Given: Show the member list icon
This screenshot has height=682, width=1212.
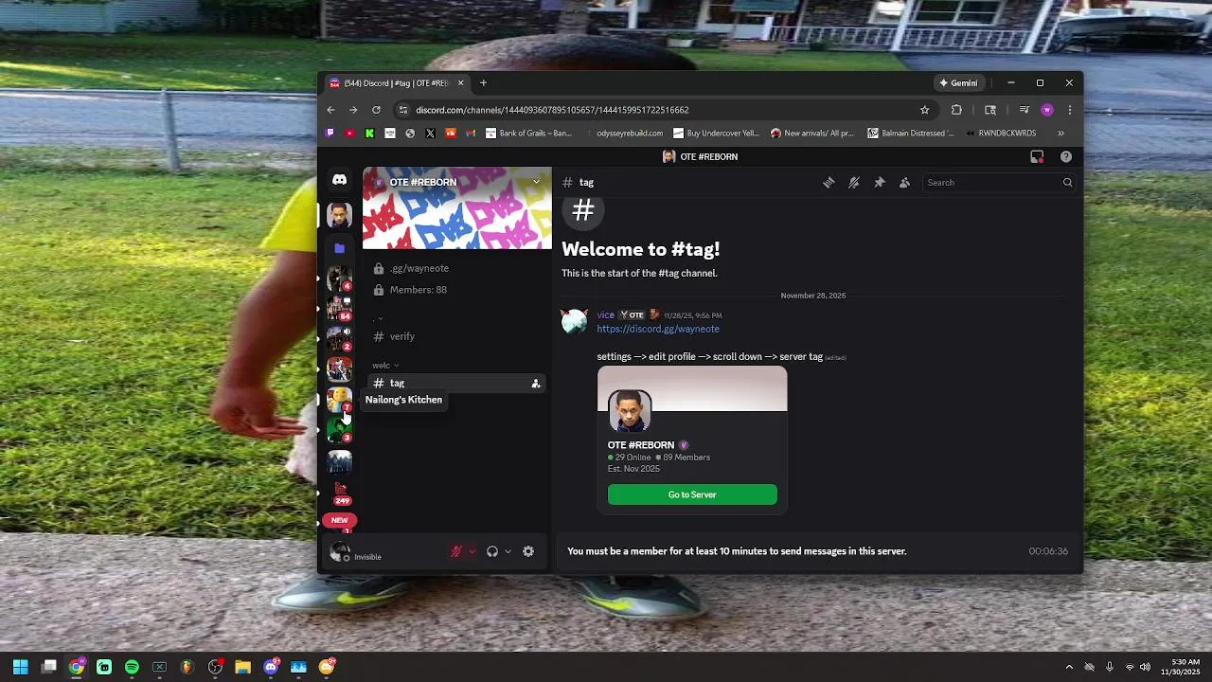Looking at the screenshot, I should tap(905, 183).
